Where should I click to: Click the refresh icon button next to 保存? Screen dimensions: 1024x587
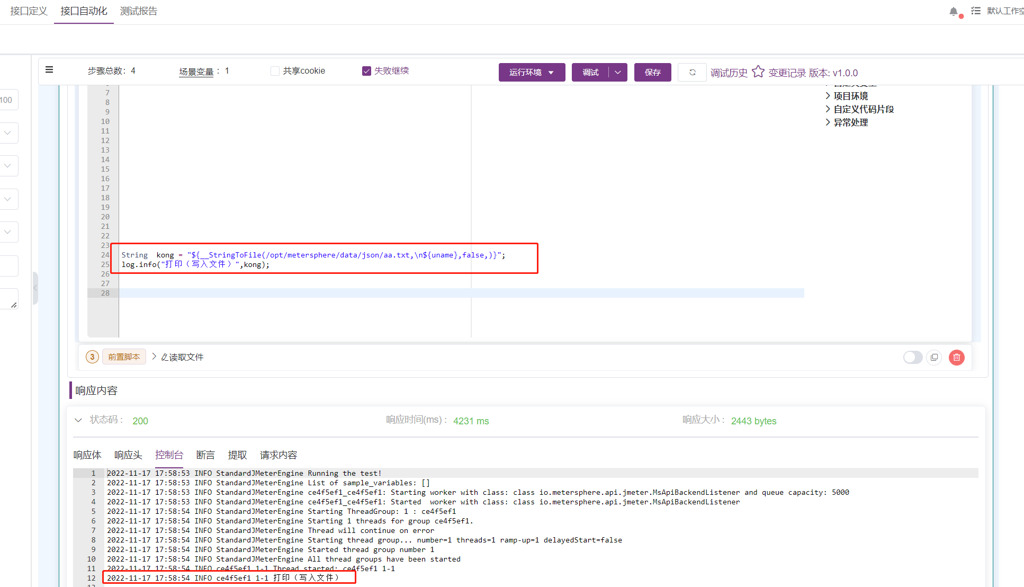tap(692, 72)
